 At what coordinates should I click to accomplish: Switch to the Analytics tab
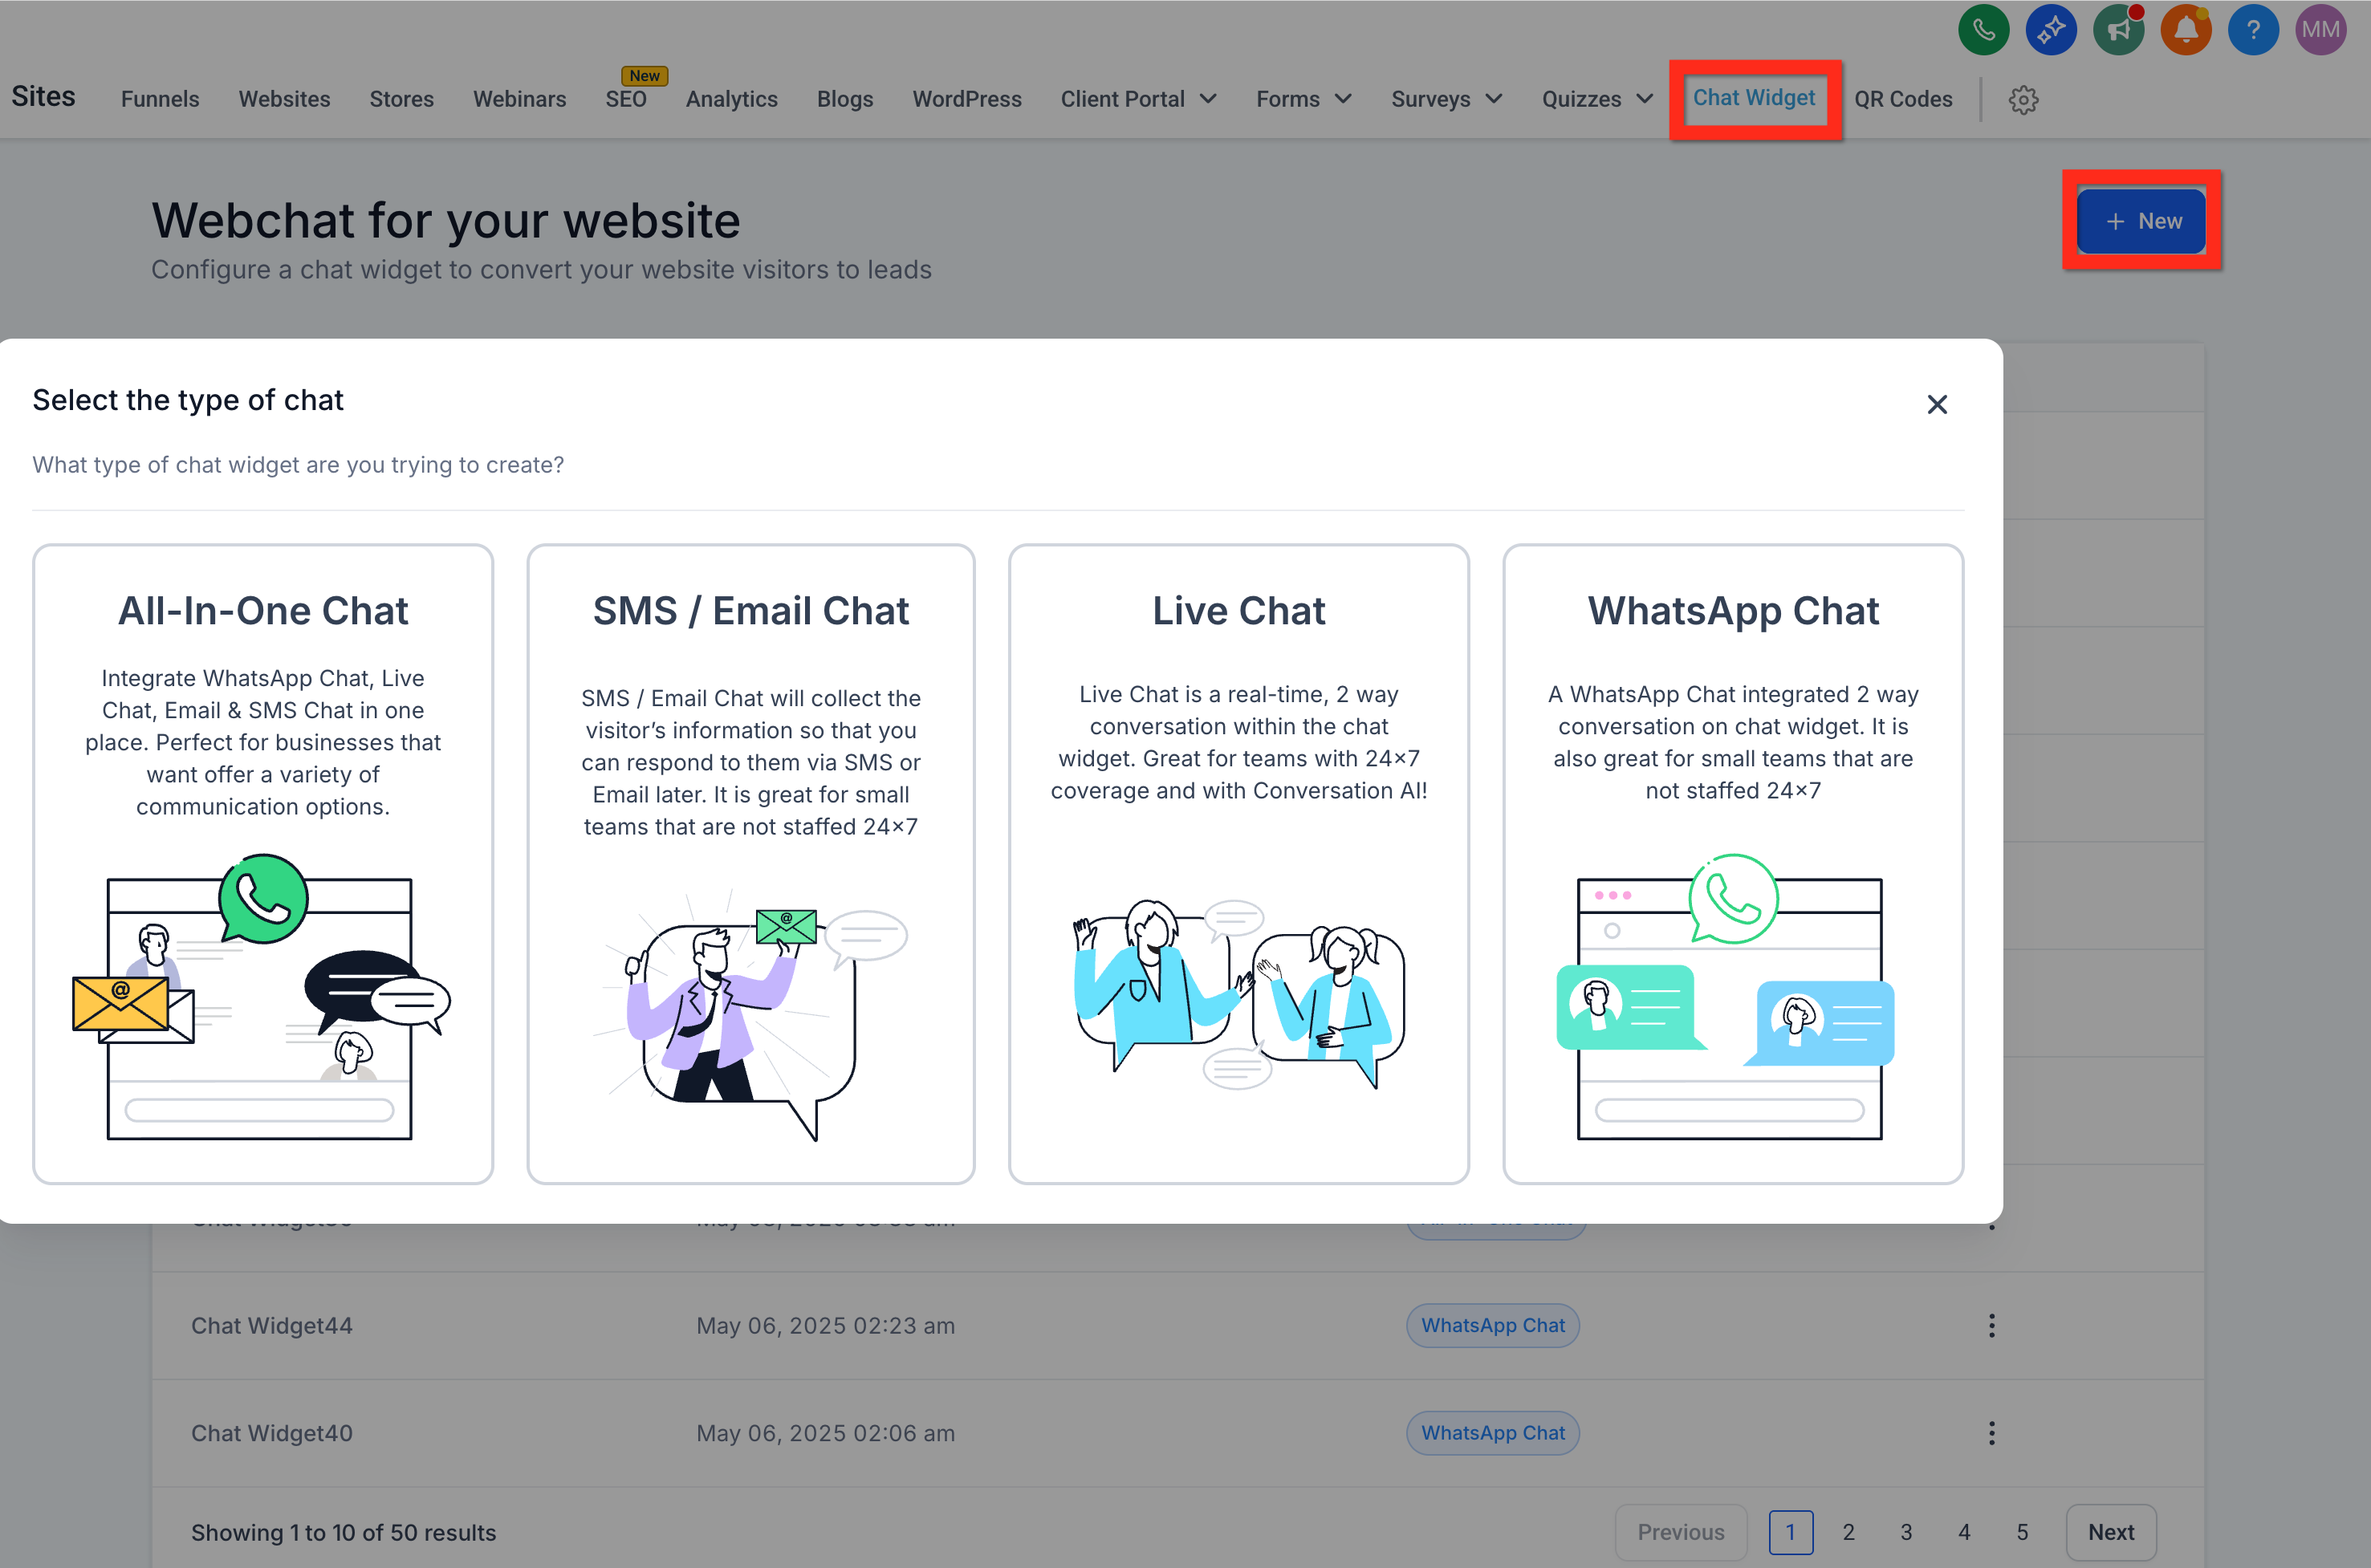[x=731, y=99]
